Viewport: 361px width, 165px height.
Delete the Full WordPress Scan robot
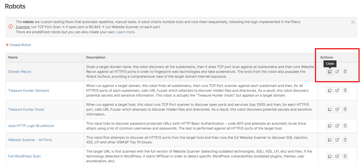(345, 156)
